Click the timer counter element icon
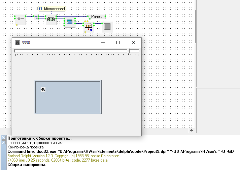240x170 pixels. (x=51, y=20)
